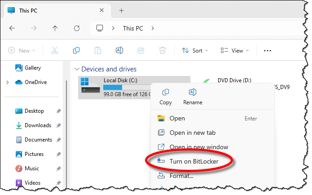The height and width of the screenshot is (195, 312).
Task: Go up one directory level
Action: (55, 28)
